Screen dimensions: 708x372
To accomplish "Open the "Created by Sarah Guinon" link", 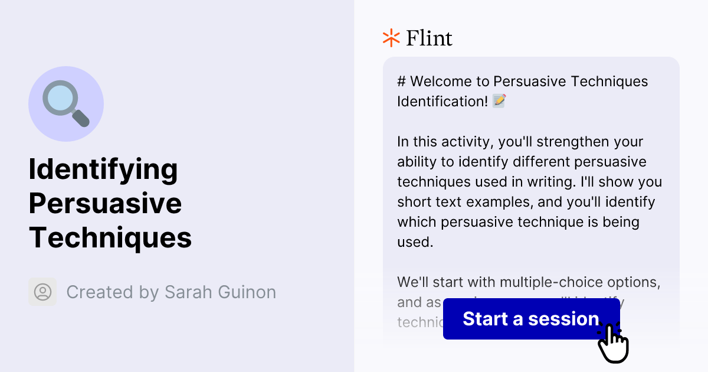I will click(171, 292).
